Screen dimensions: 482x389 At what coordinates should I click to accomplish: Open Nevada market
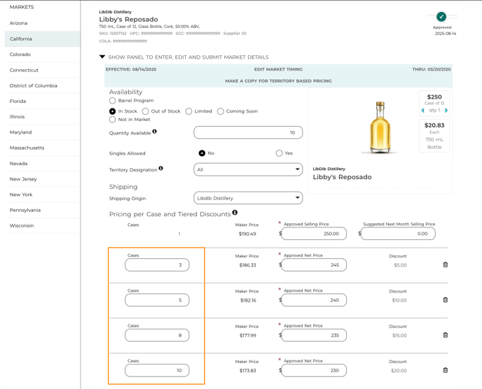pyautogui.click(x=43, y=163)
